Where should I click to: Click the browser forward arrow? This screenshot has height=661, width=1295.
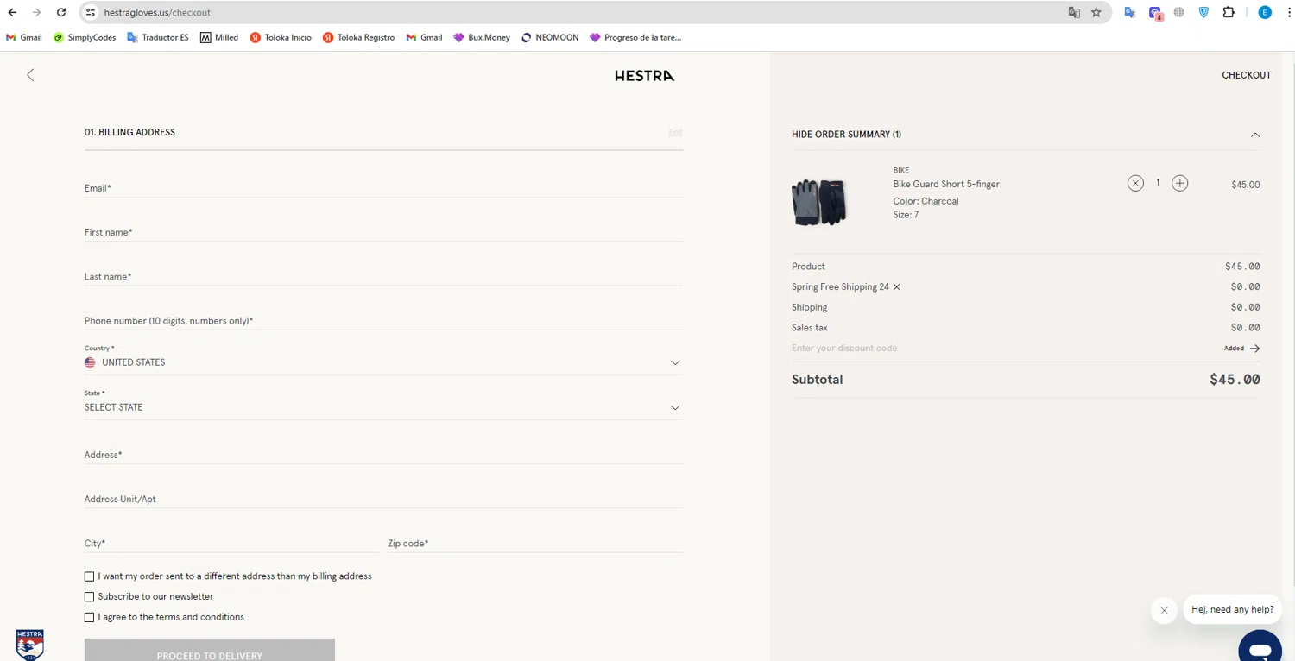tap(36, 12)
